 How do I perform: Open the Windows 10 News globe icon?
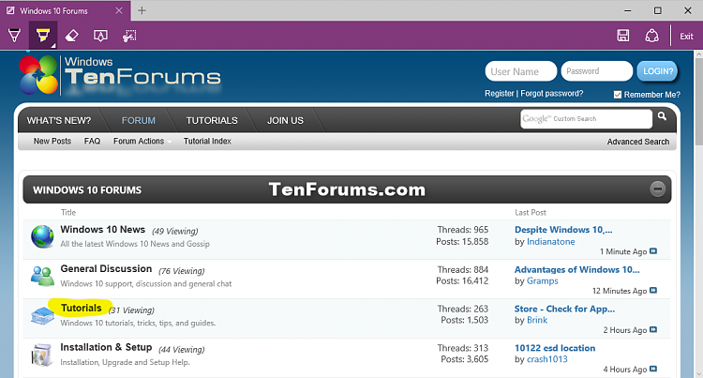coord(42,236)
